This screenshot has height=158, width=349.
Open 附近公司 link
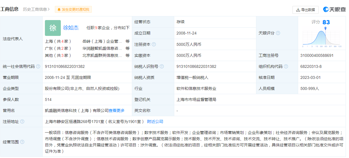[155, 122]
